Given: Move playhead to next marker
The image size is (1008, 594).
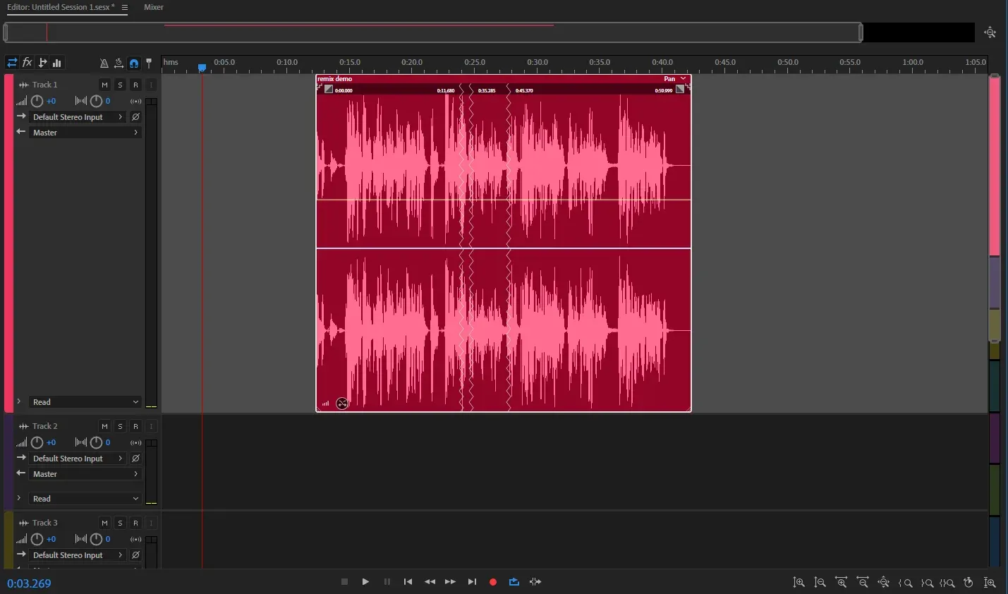Looking at the screenshot, I should (x=472, y=582).
